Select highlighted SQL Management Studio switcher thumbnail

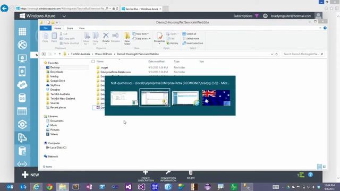tap(155, 98)
